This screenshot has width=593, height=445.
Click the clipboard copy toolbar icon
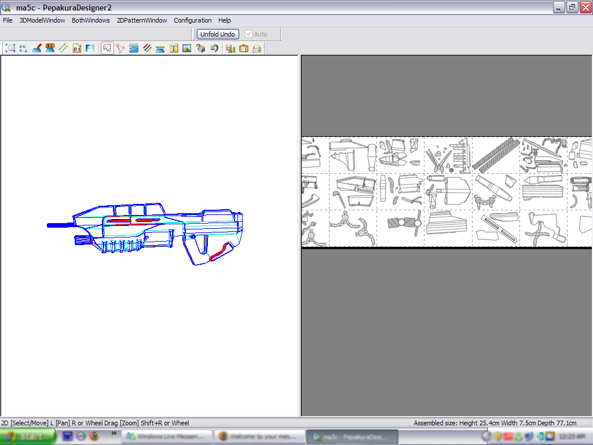244,48
